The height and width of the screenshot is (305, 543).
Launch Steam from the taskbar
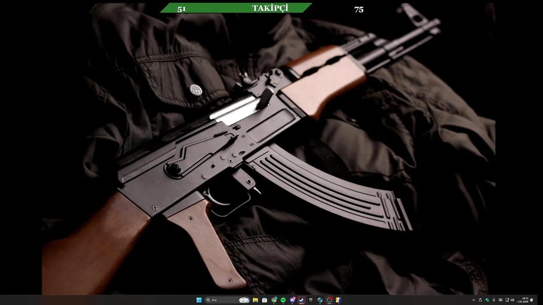[301, 300]
